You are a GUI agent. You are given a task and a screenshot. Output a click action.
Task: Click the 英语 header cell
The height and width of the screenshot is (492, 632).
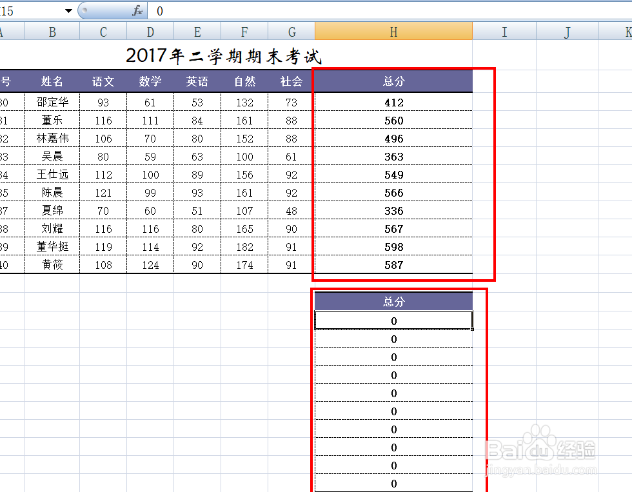[197, 81]
